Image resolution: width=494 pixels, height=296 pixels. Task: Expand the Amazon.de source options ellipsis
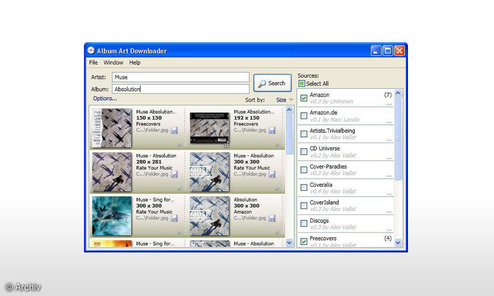389,123
